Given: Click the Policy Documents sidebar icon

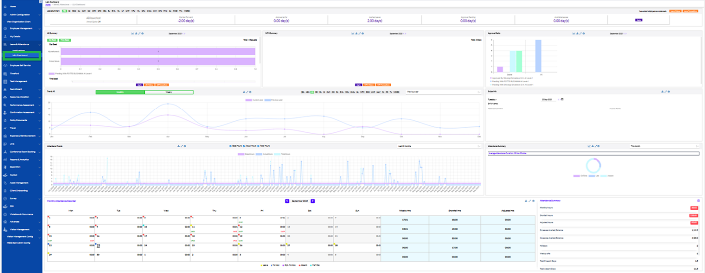Looking at the screenshot, I should tap(4, 120).
